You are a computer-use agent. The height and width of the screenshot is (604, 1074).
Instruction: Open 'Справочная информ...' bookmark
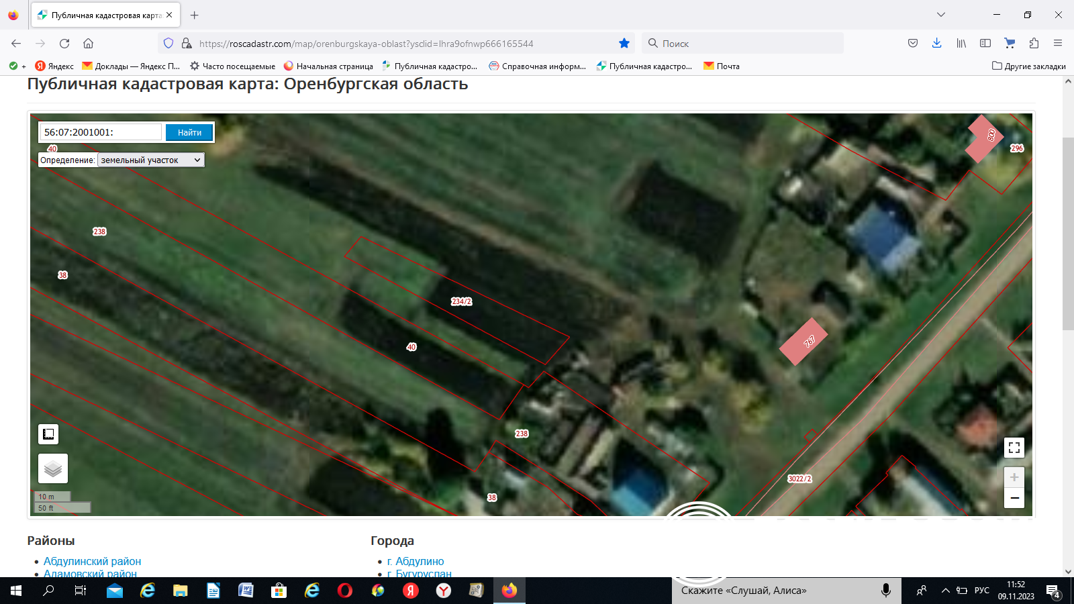pyautogui.click(x=538, y=66)
